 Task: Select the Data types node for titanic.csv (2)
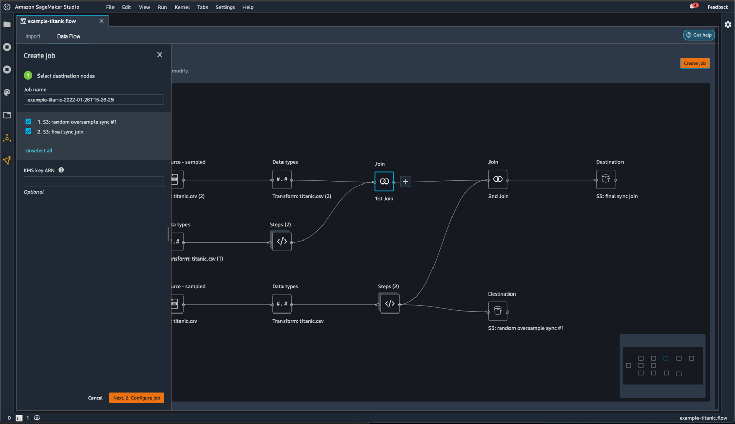coord(282,179)
